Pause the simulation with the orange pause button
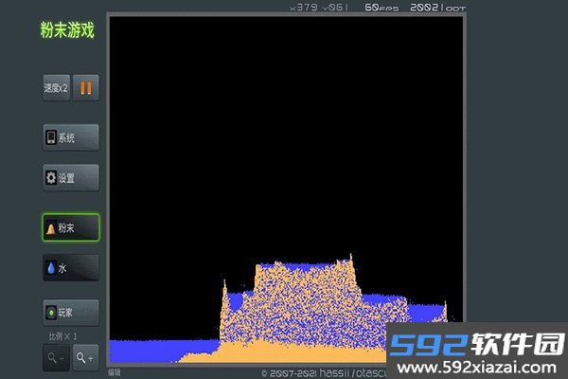 click(86, 88)
